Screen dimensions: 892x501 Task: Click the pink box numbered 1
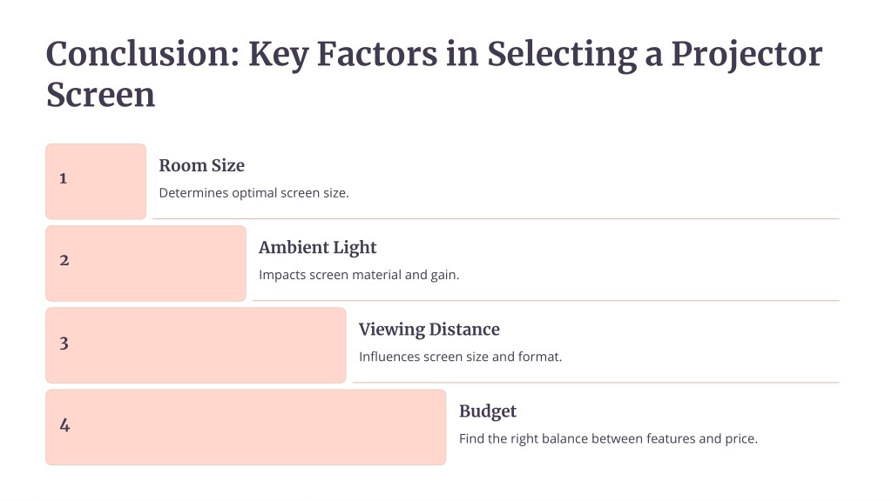pyautogui.click(x=96, y=182)
